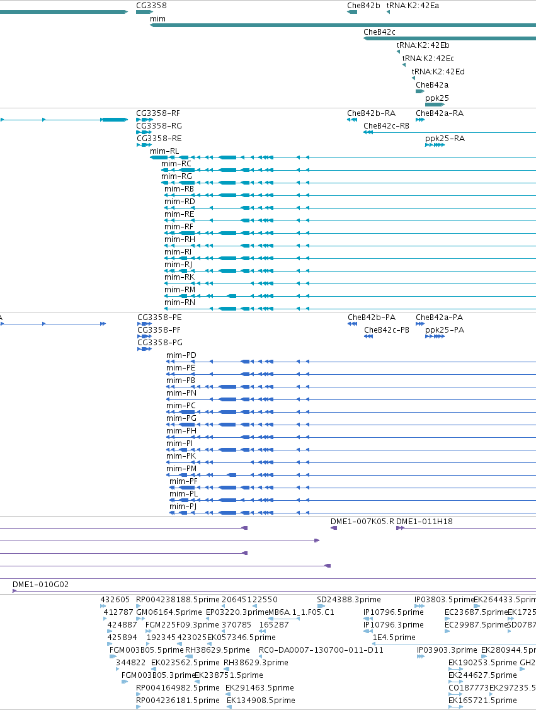
Task: Click the CheB42b gene label
Action: point(363,6)
